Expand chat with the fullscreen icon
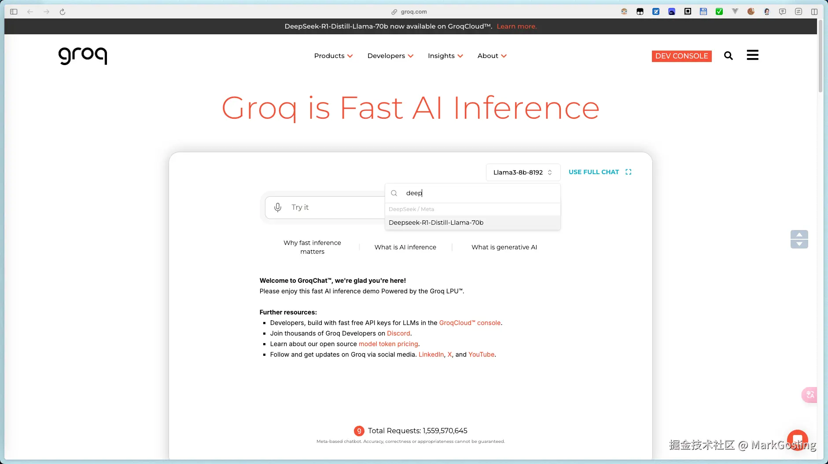Screen dimensions: 828x464 629,172
